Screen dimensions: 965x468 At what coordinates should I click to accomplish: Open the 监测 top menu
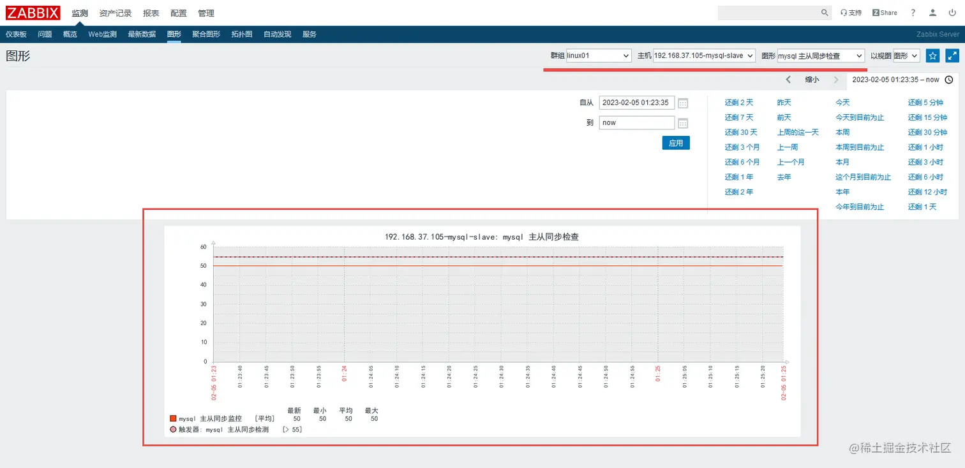pos(80,13)
